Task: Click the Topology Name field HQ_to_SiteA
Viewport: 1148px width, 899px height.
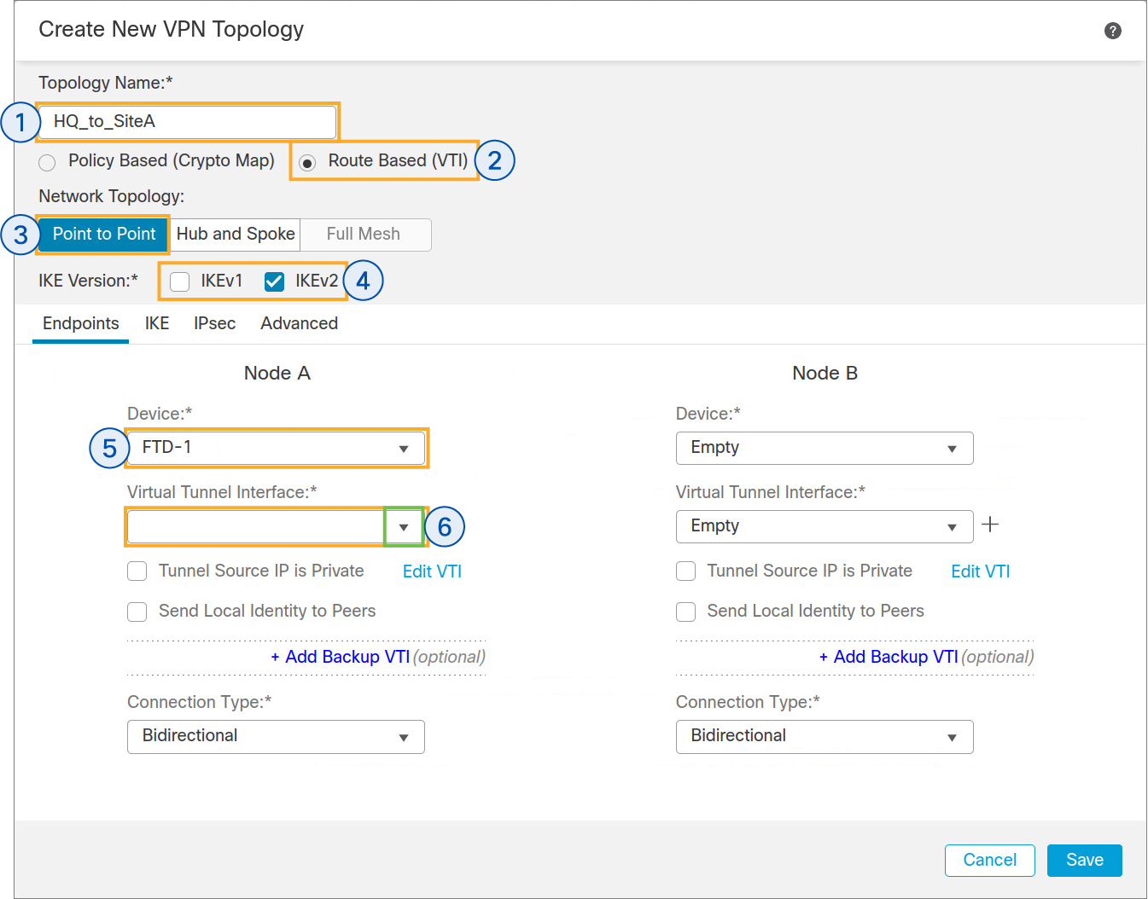Action: (187, 122)
